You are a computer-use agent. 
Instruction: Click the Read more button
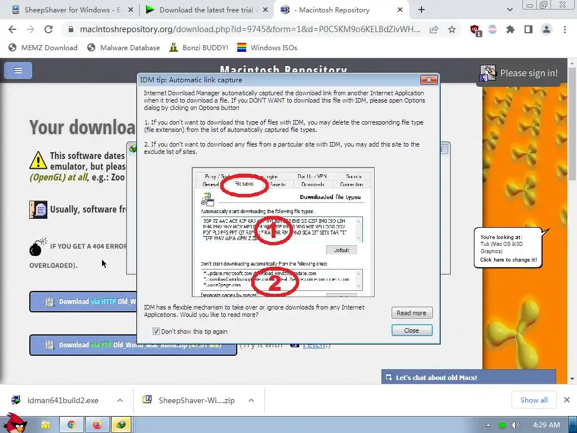coord(411,312)
